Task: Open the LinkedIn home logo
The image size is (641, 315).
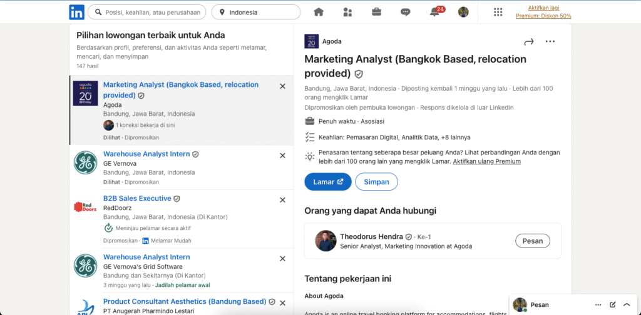Action: tap(76, 12)
